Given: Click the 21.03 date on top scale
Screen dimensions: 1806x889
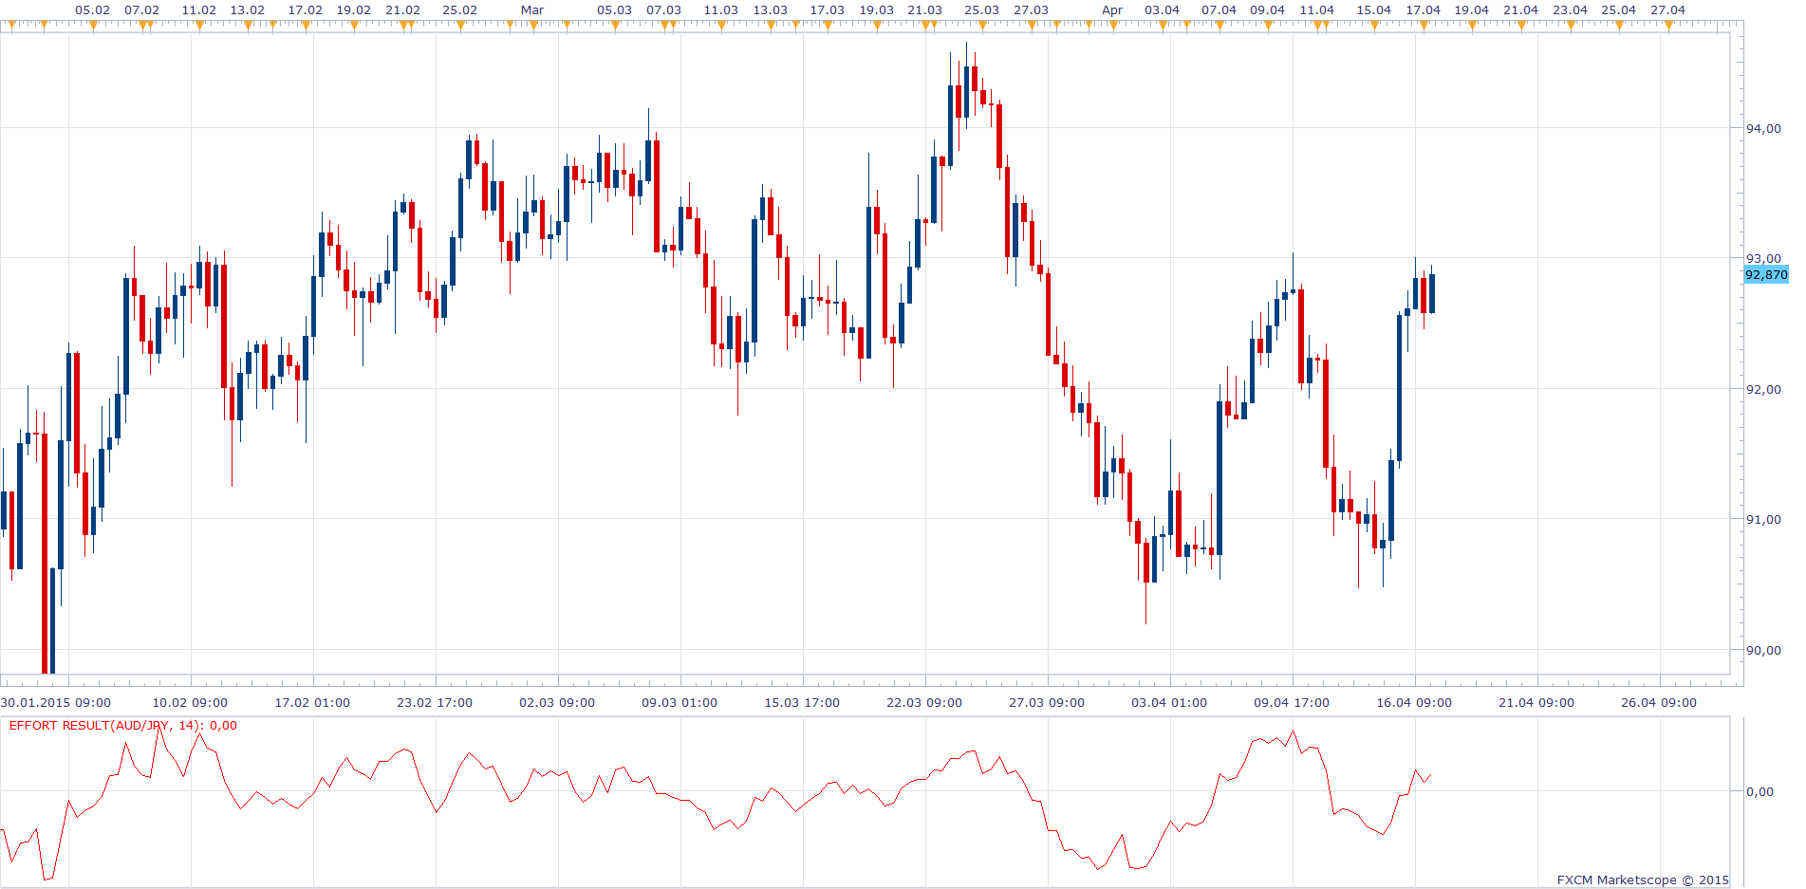Looking at the screenshot, I should pyautogui.click(x=925, y=10).
